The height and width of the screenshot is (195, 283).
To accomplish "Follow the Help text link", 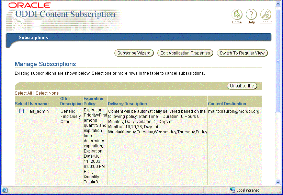I will coord(251,22).
